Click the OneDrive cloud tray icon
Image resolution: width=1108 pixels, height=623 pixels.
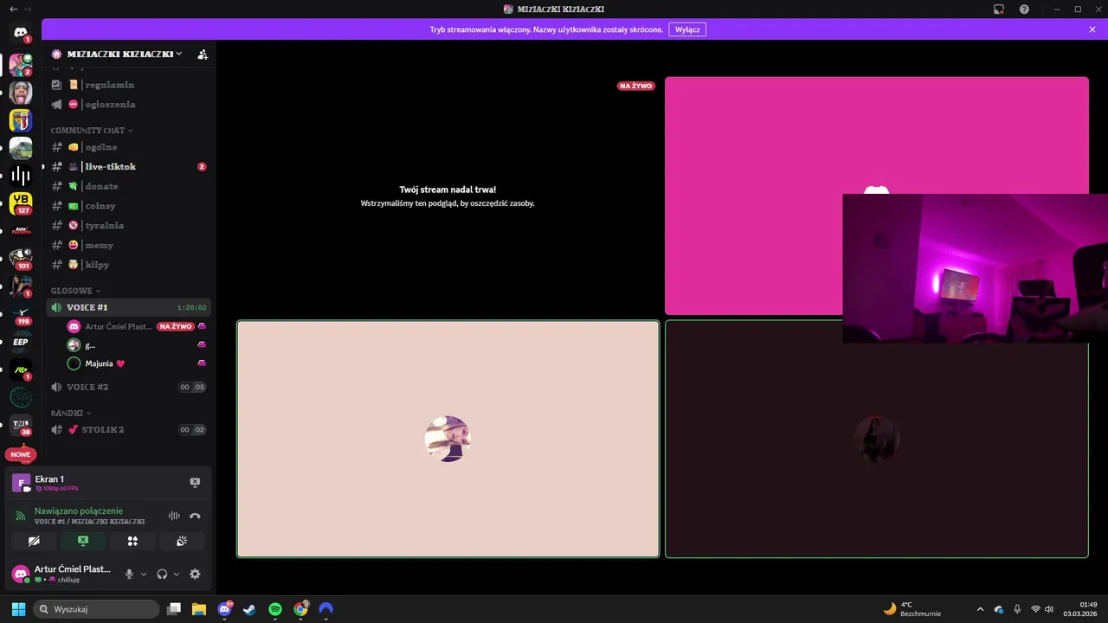[999, 609]
